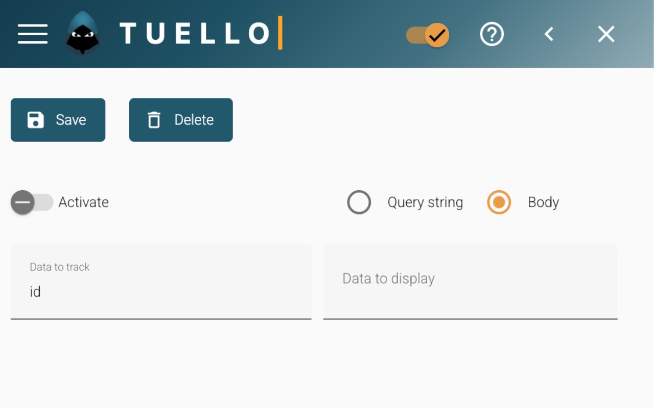Go back using the left chevron
This screenshot has width=654, height=408.
549,34
